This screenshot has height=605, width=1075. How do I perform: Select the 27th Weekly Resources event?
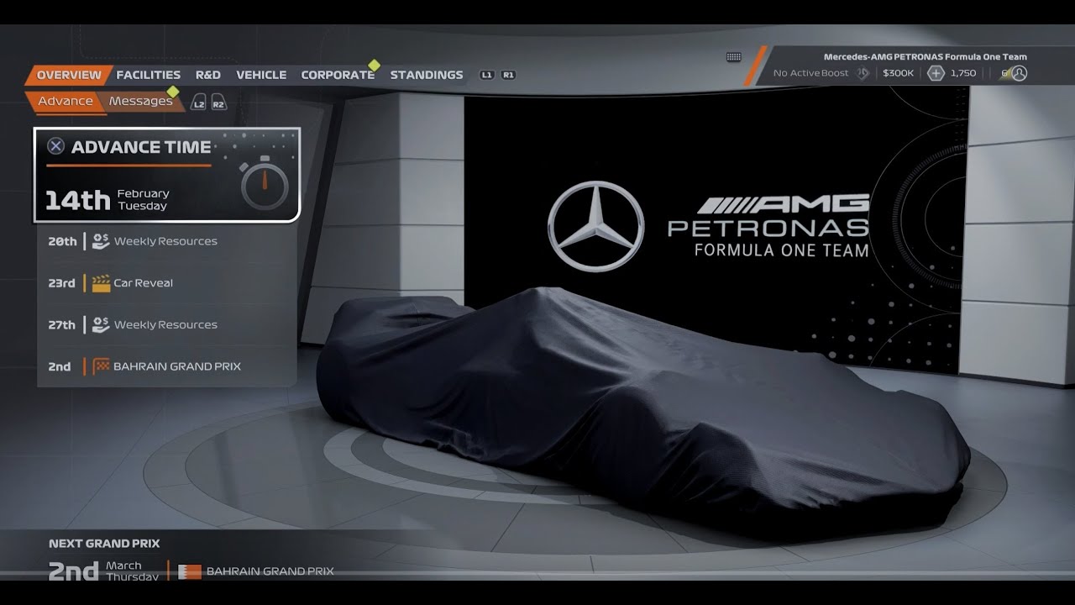coord(167,325)
